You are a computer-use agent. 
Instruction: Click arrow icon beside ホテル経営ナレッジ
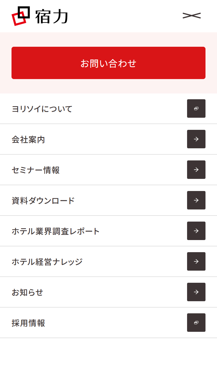[196, 261]
